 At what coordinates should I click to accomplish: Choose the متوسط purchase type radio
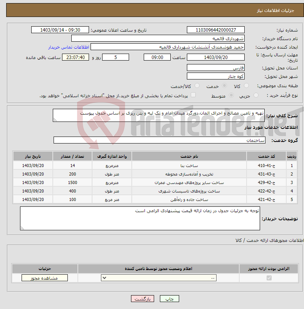pyautogui.click(x=231, y=95)
